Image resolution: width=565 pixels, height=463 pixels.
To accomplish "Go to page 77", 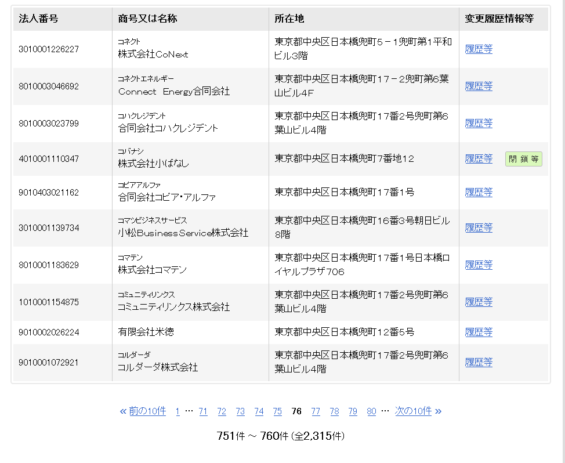I will tap(316, 411).
